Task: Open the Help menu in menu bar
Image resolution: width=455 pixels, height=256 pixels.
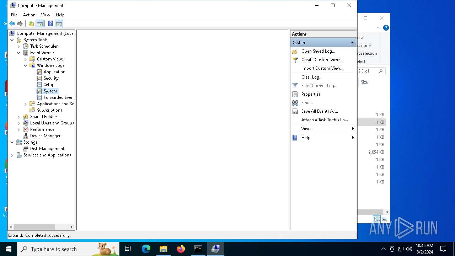Action: tap(60, 15)
